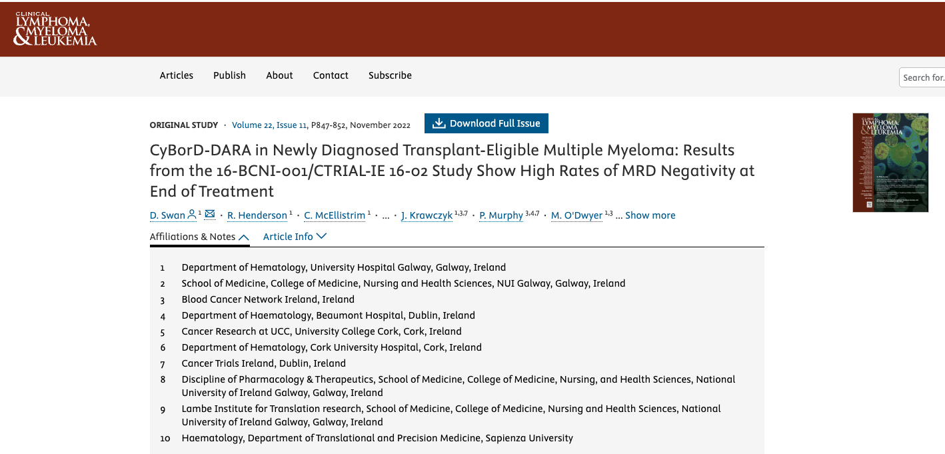Click inside the Search for field
Image resolution: width=945 pixels, height=454 pixels.
(x=922, y=77)
